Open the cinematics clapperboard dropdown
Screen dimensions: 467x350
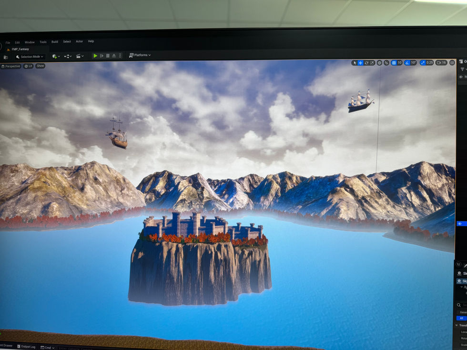pos(80,56)
